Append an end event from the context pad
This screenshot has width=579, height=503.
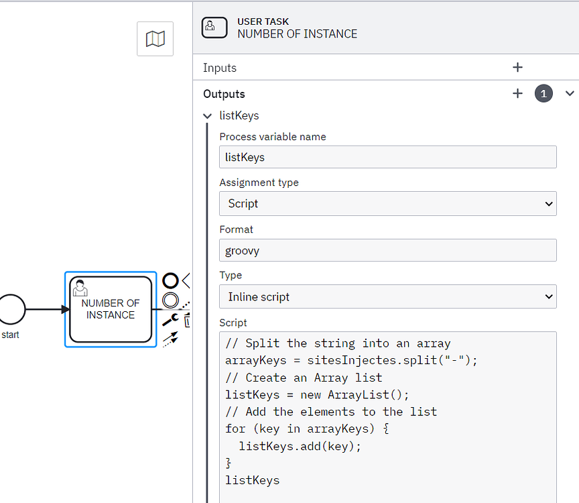[x=170, y=280]
